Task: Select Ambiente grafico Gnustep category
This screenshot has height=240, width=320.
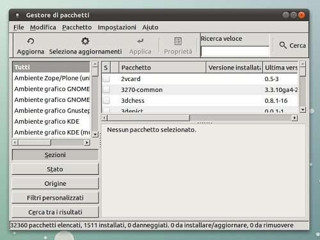Action: pos(51,110)
